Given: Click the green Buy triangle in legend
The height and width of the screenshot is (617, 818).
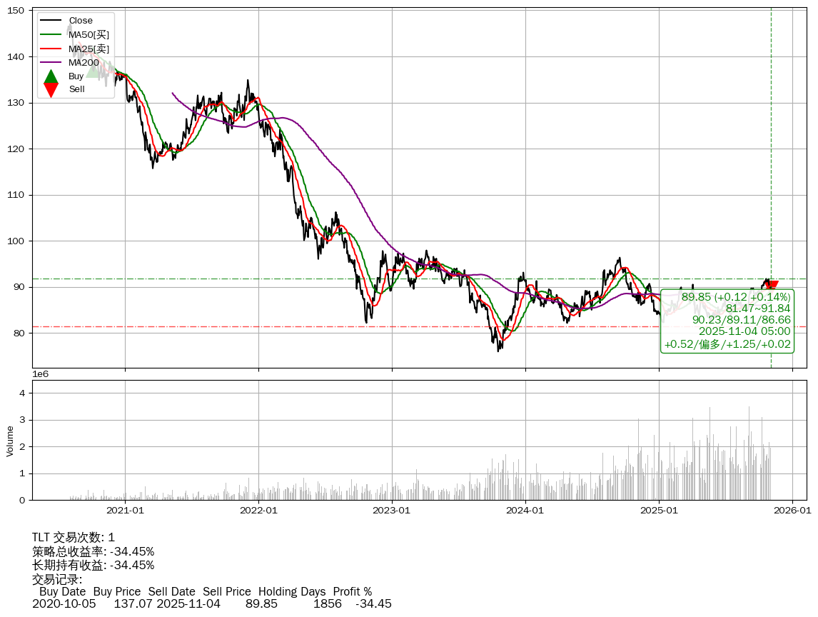Looking at the screenshot, I should point(51,76).
